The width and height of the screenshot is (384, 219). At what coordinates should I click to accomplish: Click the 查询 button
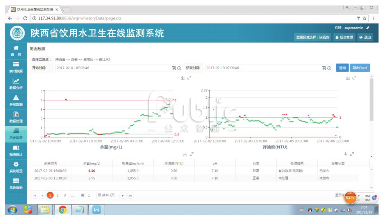click(342, 68)
